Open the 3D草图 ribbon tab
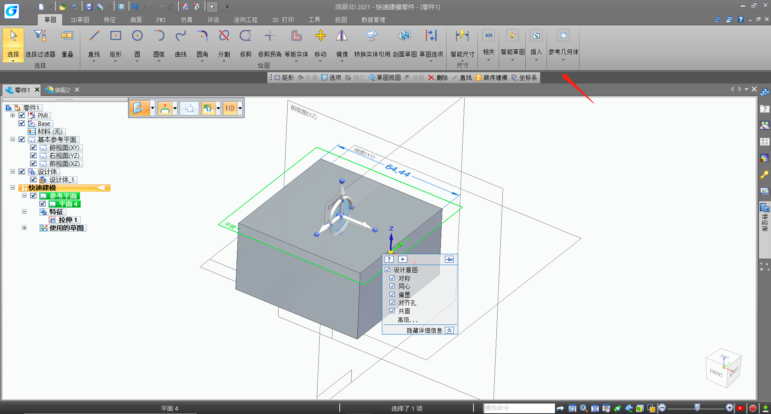Screen dimensions: 771x414 click(x=80, y=20)
